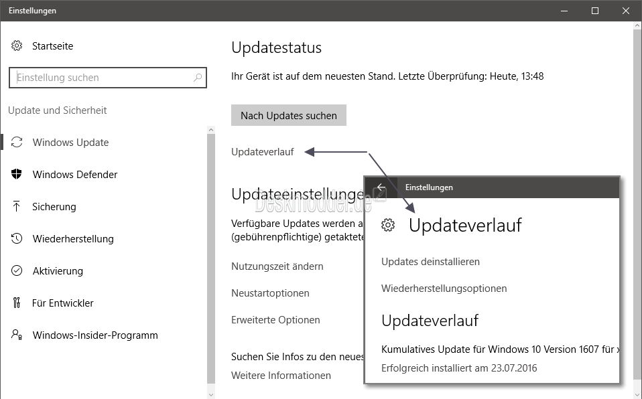The width and height of the screenshot is (642, 399).
Task: Close the Einstellungen window
Action: 626,11
